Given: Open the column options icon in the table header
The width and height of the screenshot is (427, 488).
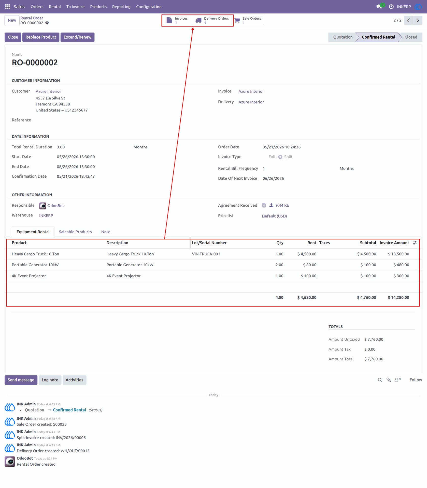Looking at the screenshot, I should [x=415, y=243].
